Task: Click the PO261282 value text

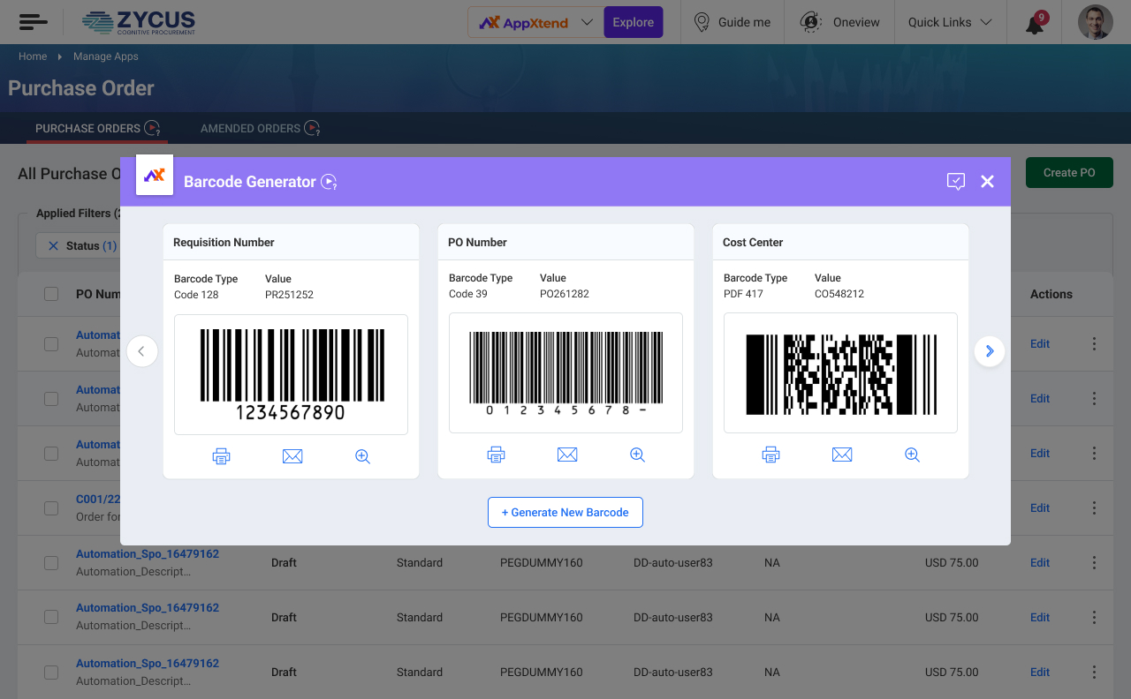Action: [565, 294]
